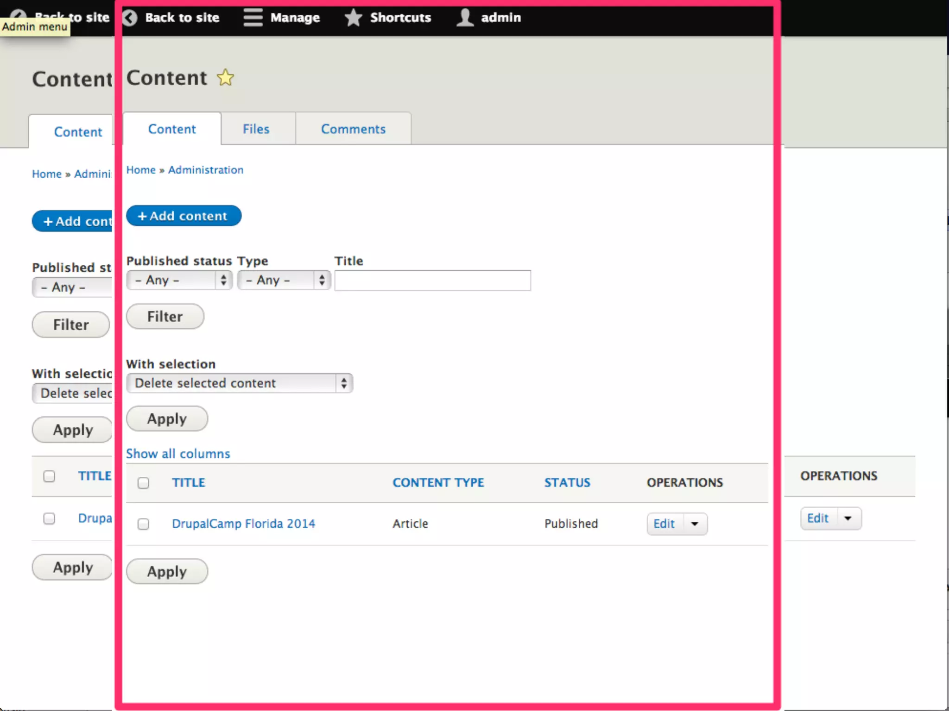The image size is (949, 711).
Task: Click the Add content button
Action: pos(183,216)
